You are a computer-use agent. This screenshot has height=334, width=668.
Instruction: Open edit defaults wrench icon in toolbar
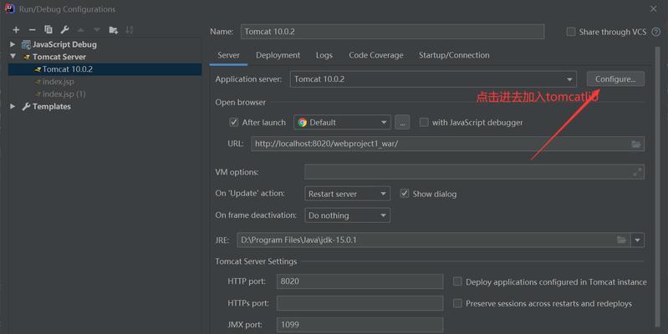click(64, 29)
